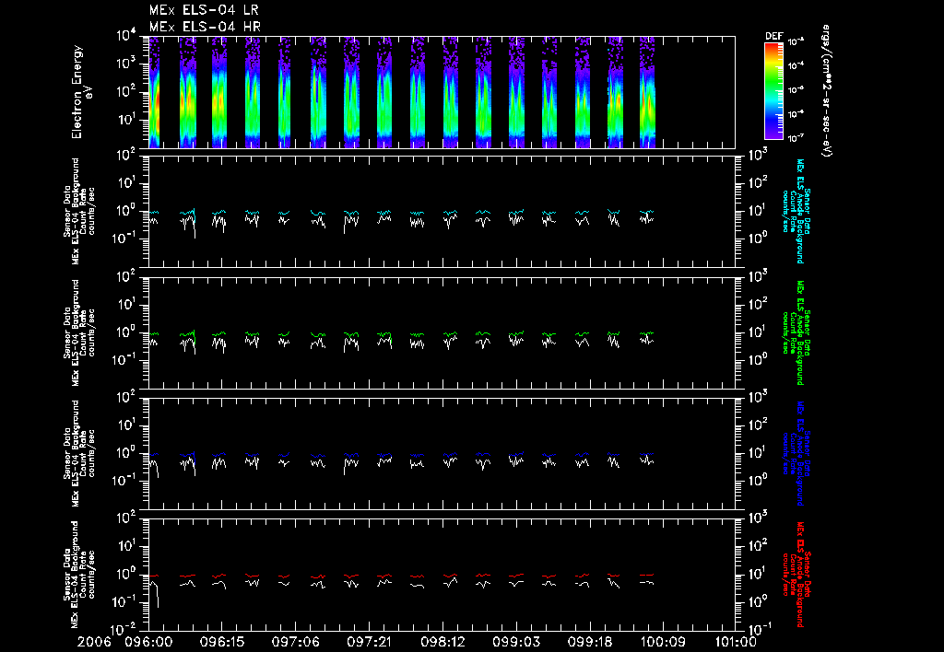Click the '096:15' time axis label
The height and width of the screenshot is (652, 944).
pos(222,643)
